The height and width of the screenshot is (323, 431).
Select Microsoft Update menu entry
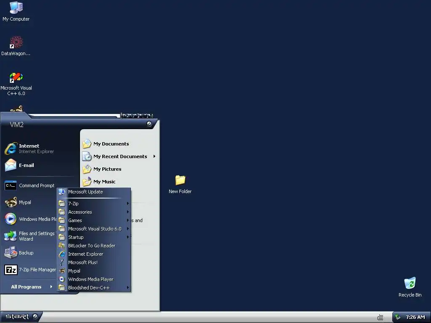pyautogui.click(x=94, y=192)
